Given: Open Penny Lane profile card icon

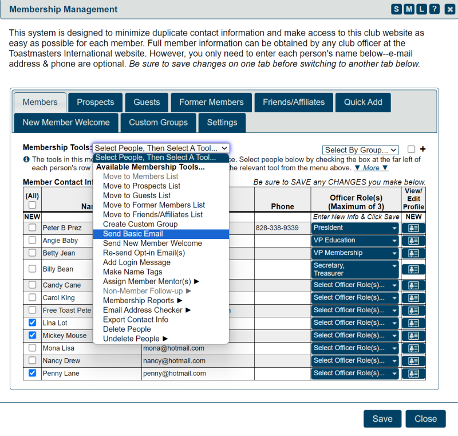Looking at the screenshot, I should click(413, 373).
